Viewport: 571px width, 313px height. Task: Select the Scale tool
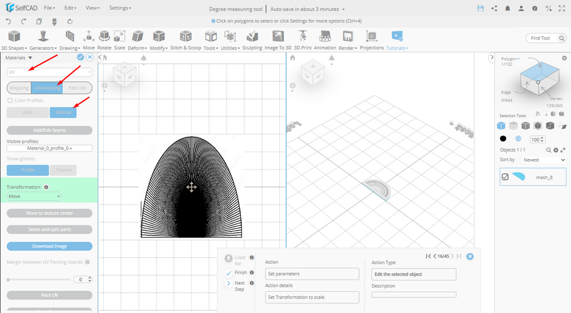click(119, 40)
